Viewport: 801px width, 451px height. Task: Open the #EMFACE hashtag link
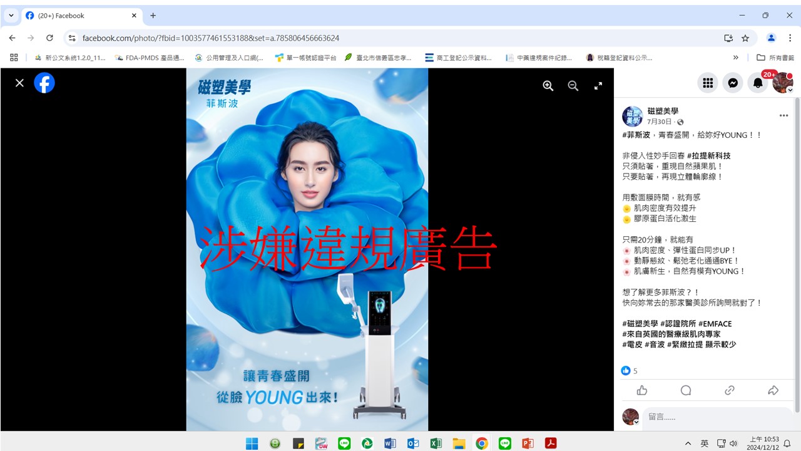coord(715,324)
